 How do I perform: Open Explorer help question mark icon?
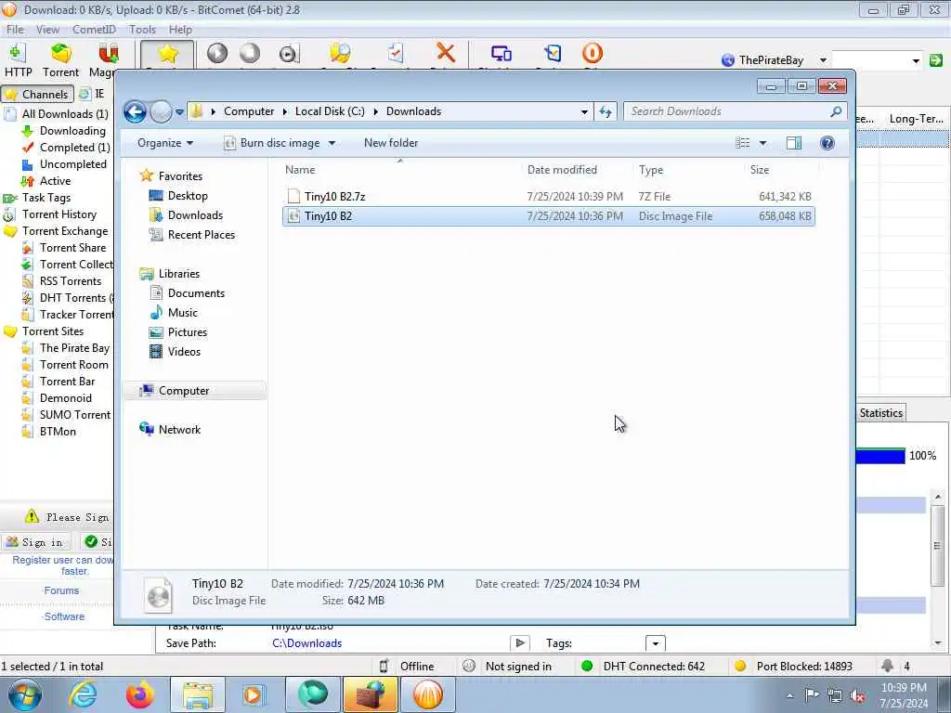click(x=827, y=143)
